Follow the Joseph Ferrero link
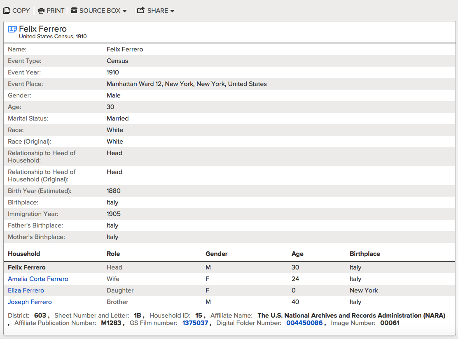 click(x=30, y=302)
